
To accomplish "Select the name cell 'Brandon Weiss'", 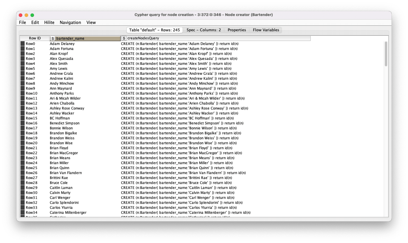I will 85,138.
